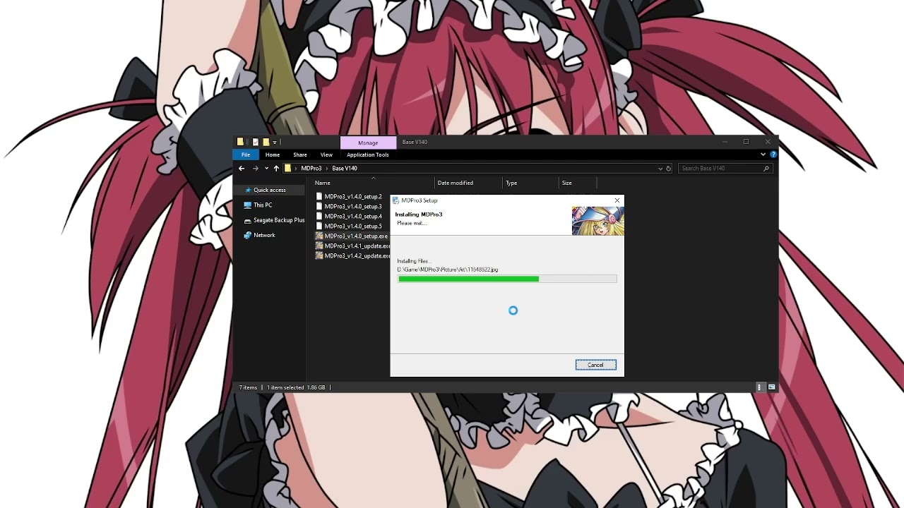Open Seagate Backup Plus drive
Viewport: 904px width, 508px height.
coord(279,220)
